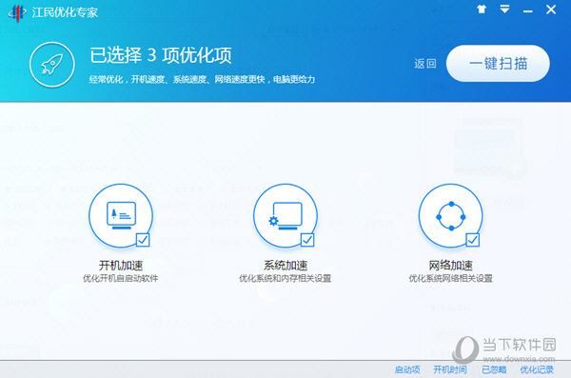Click the 网络加速 label text
571x378 pixels.
coord(451,265)
